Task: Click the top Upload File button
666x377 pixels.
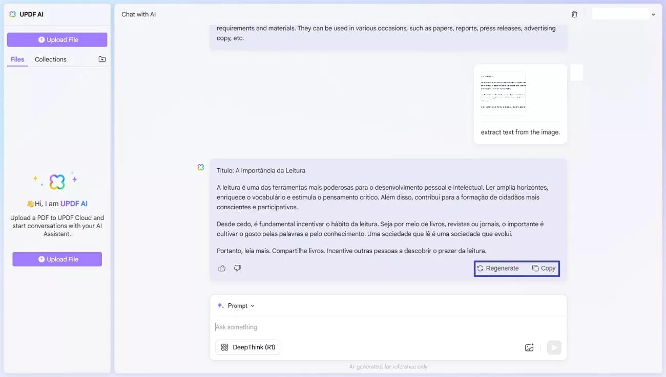Action: 57,40
